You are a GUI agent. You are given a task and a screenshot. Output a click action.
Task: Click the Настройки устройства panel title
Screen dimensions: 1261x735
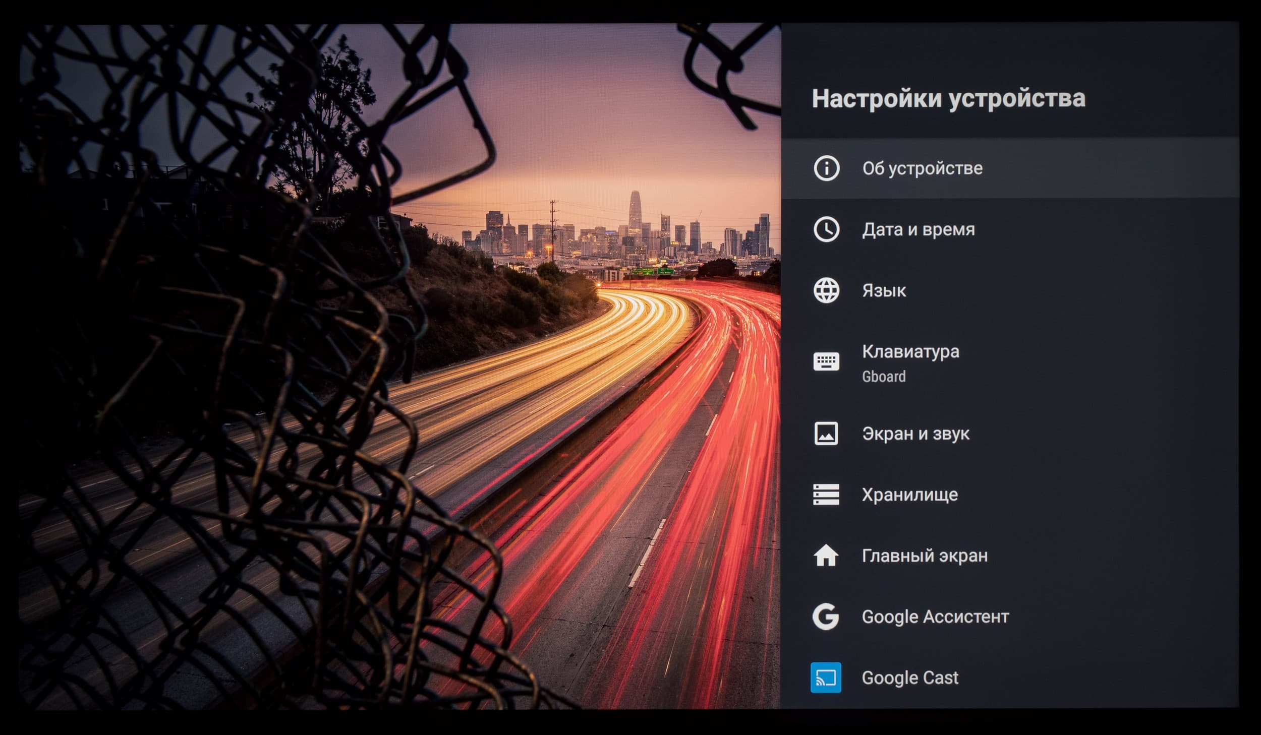[x=948, y=98]
